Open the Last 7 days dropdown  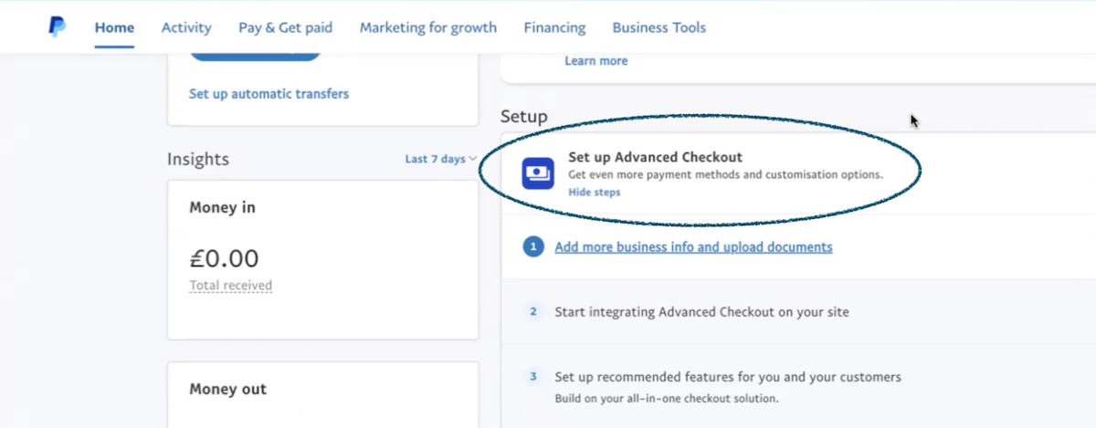click(x=440, y=159)
